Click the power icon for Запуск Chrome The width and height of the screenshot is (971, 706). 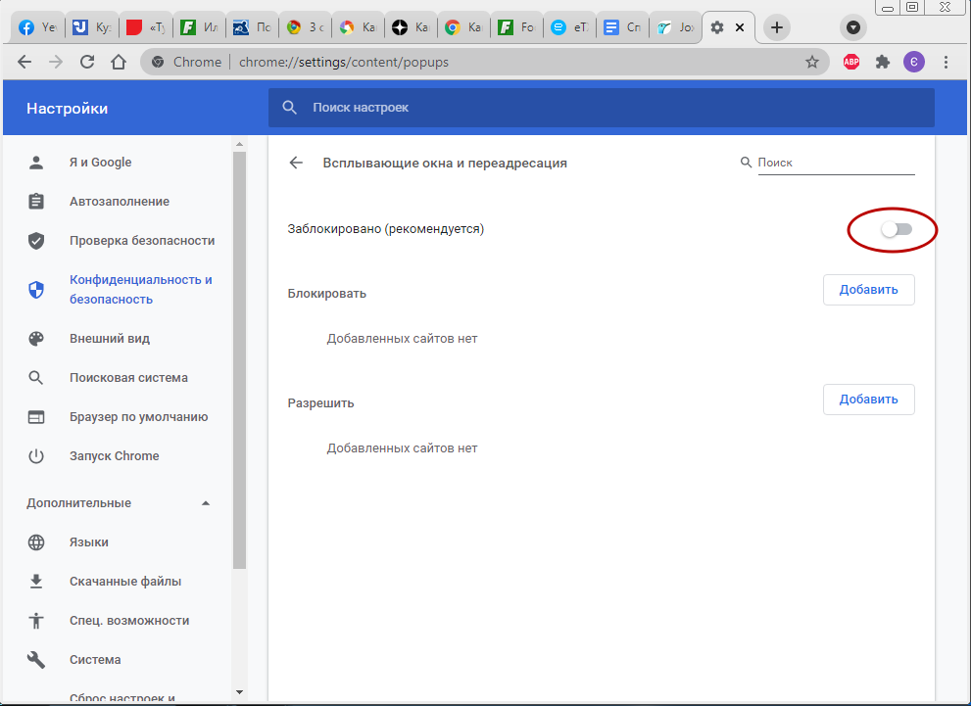click(x=36, y=456)
